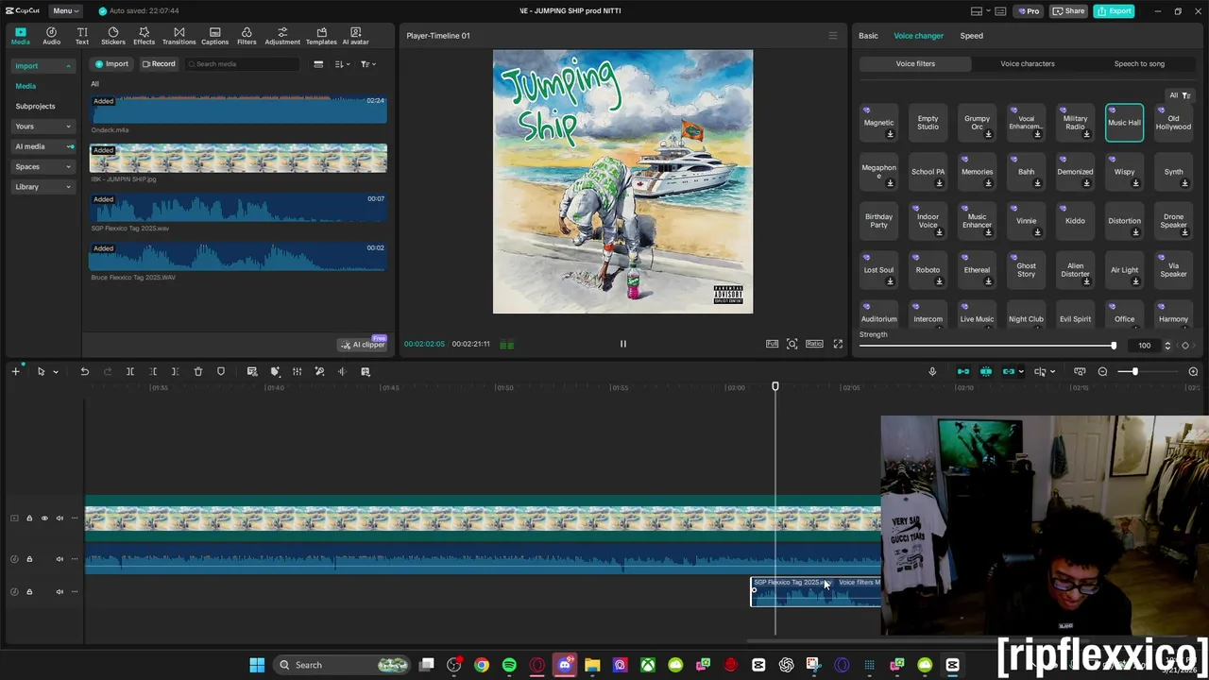Click the Import media button
Viewport: 1209px width, 680px height.
(112, 64)
